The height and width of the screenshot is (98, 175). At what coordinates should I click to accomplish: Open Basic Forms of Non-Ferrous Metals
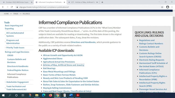59,75
